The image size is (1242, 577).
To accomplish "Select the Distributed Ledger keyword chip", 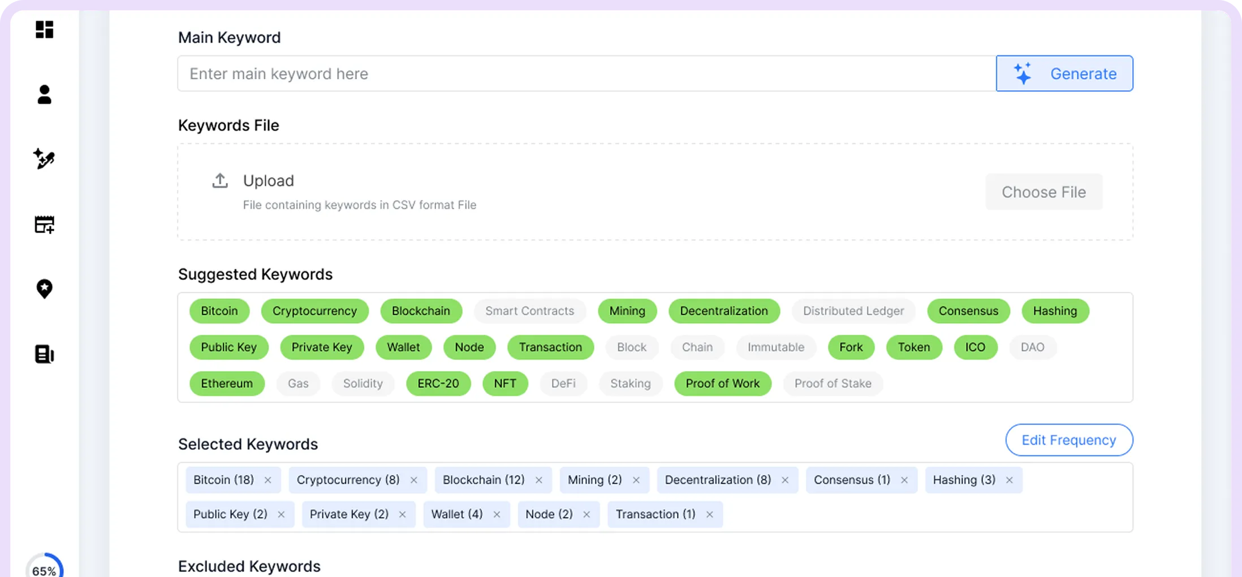I will pos(853,311).
